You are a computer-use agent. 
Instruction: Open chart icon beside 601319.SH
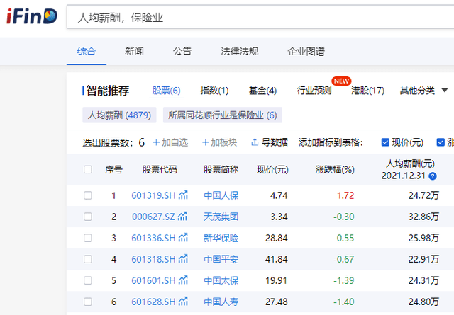[183, 195]
